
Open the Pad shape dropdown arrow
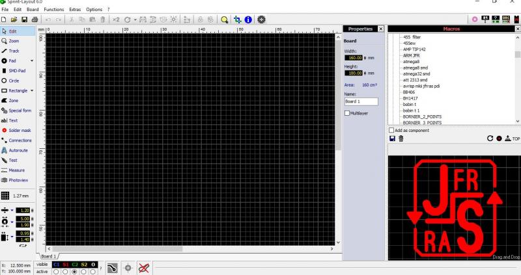pyautogui.click(x=32, y=61)
